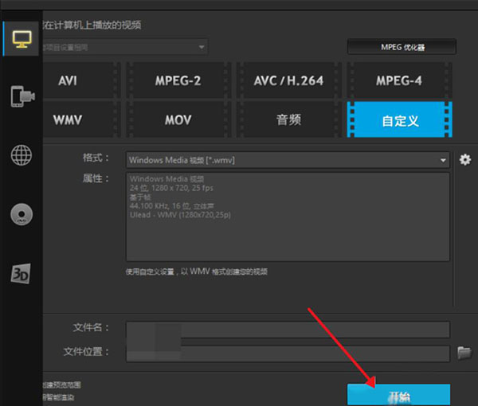This screenshot has width=478, height=406.
Task: Choose the MOV format tile
Action: (x=178, y=119)
